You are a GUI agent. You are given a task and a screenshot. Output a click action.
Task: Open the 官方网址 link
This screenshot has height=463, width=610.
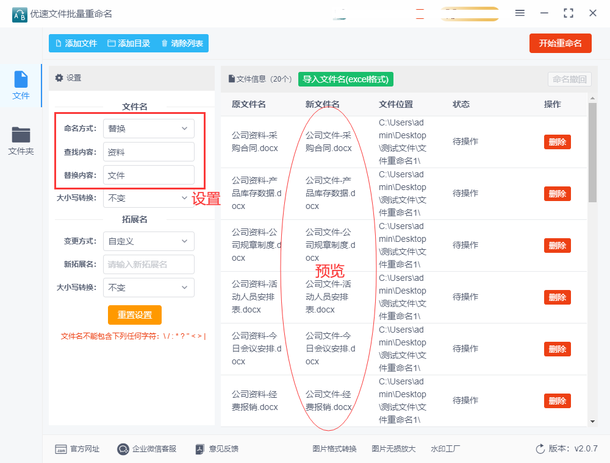click(x=85, y=449)
